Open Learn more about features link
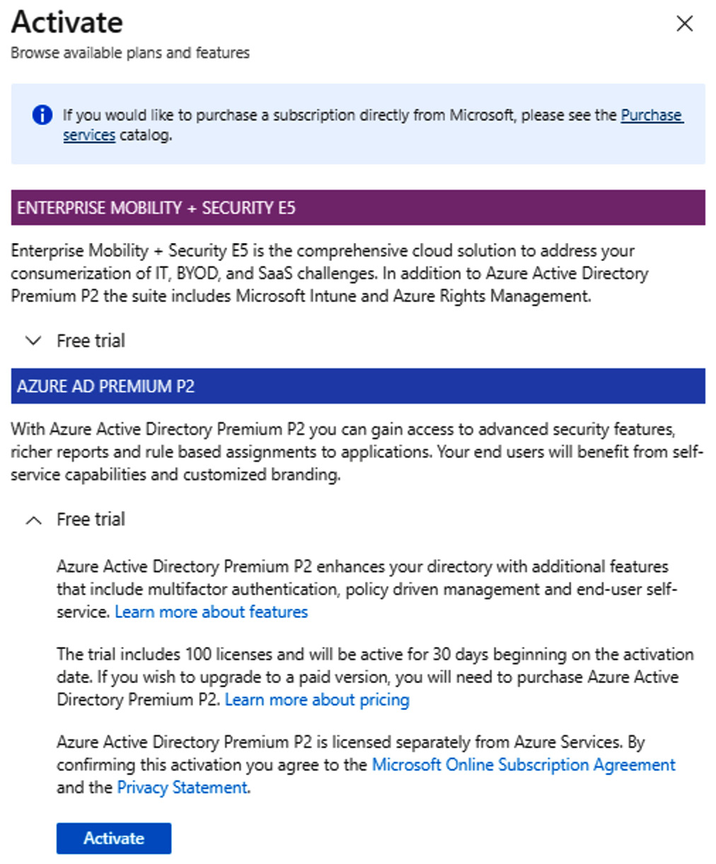The height and width of the screenshot is (864, 716). click(212, 612)
